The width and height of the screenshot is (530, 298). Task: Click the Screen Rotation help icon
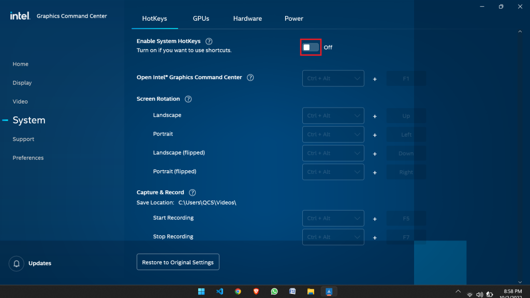coord(188,99)
